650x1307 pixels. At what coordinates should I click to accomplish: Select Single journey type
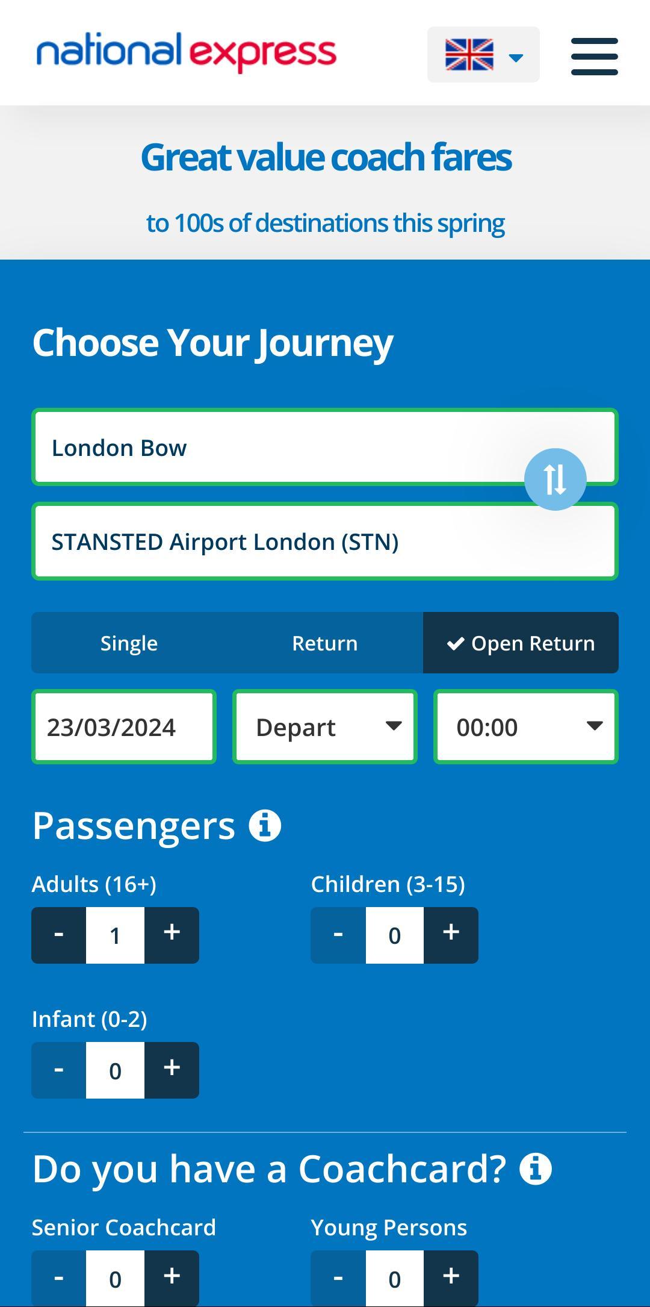point(129,643)
